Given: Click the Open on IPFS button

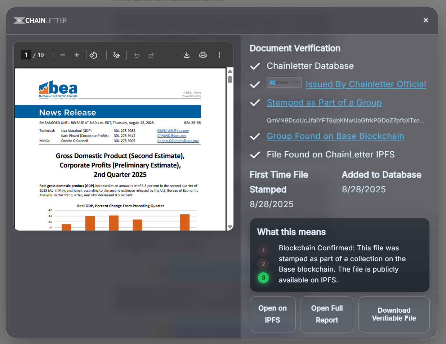Looking at the screenshot, I should (x=272, y=314).
